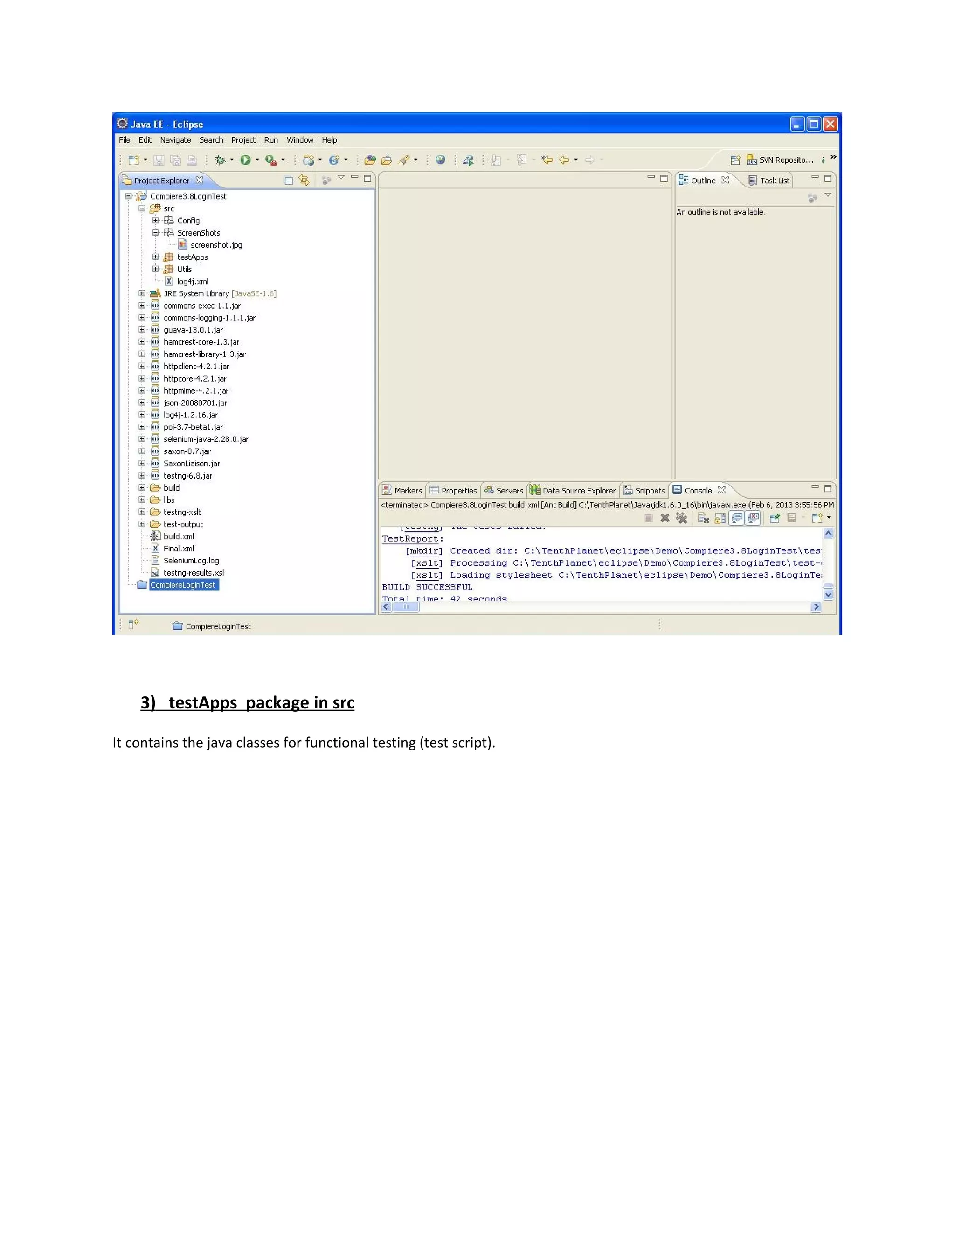Collapse the src folder node
Image resolution: width=955 pixels, height=1236 pixels.
[142, 208]
